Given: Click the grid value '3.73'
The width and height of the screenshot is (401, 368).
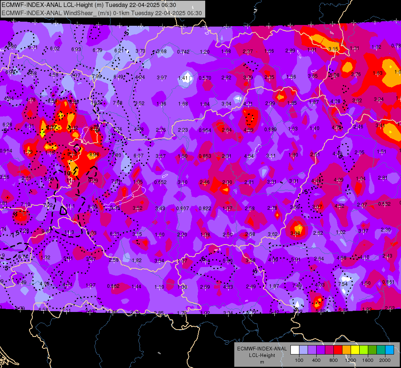Looking at the screenshot, I should [140, 51].
